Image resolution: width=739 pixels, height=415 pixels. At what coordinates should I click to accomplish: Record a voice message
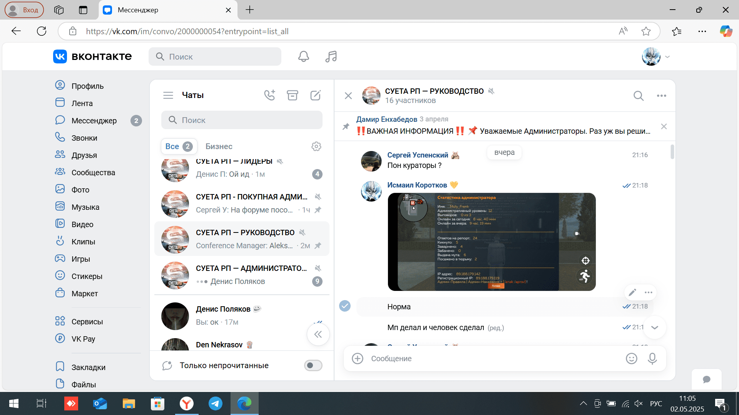click(x=652, y=359)
